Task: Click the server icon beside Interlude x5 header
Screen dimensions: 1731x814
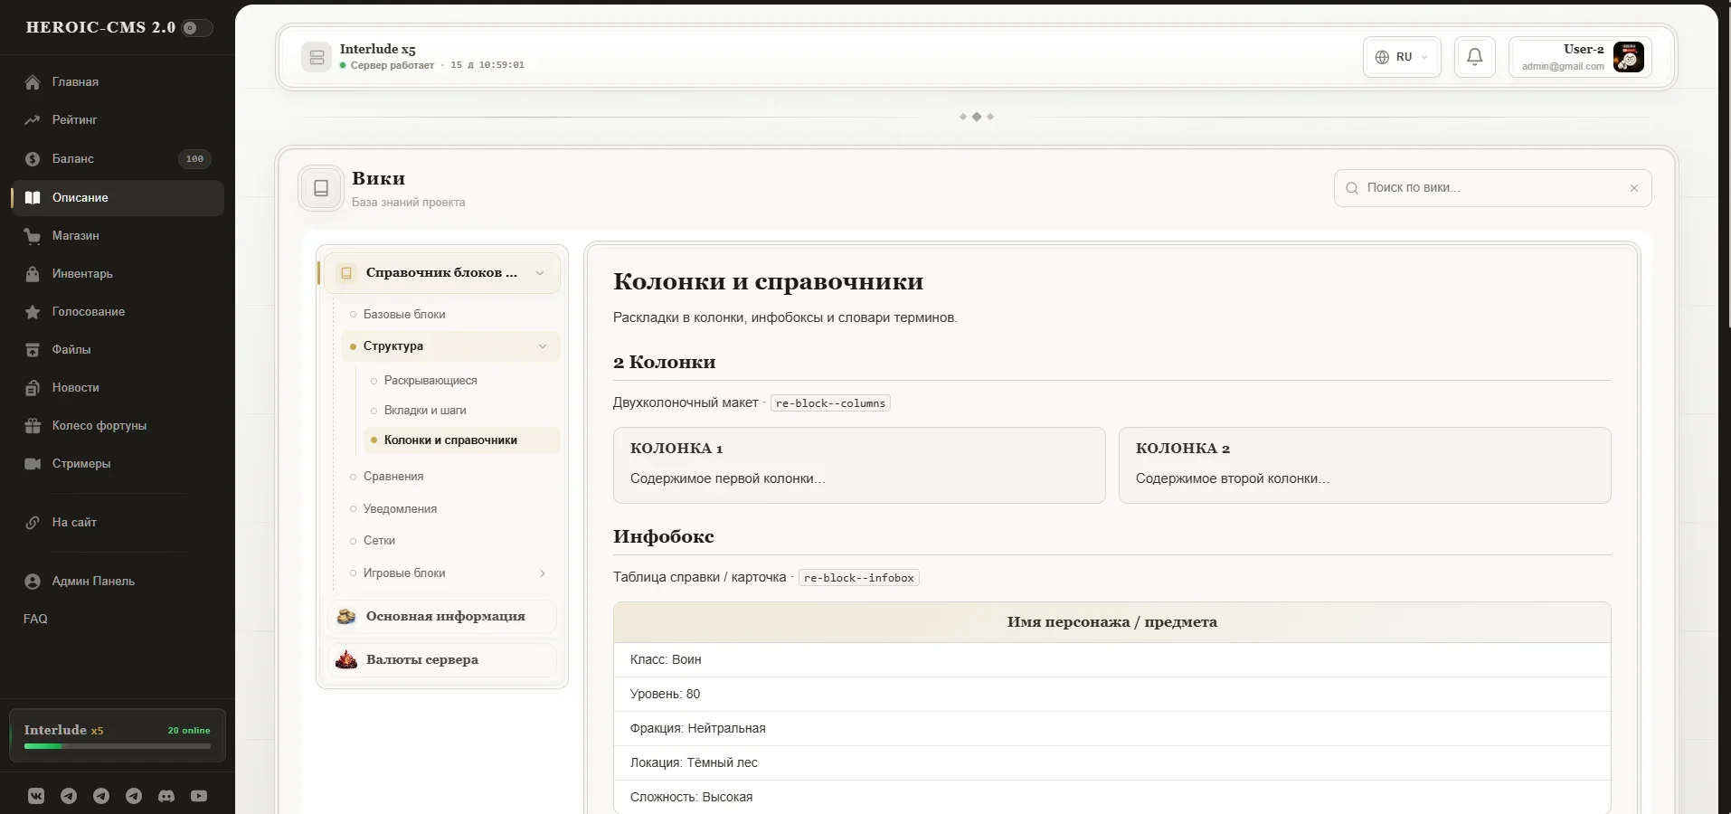Action: tap(317, 57)
